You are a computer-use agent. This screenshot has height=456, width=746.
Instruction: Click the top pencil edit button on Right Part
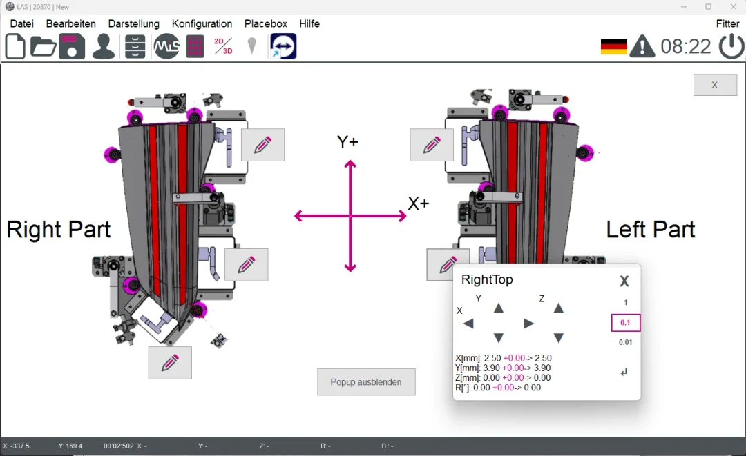point(262,144)
